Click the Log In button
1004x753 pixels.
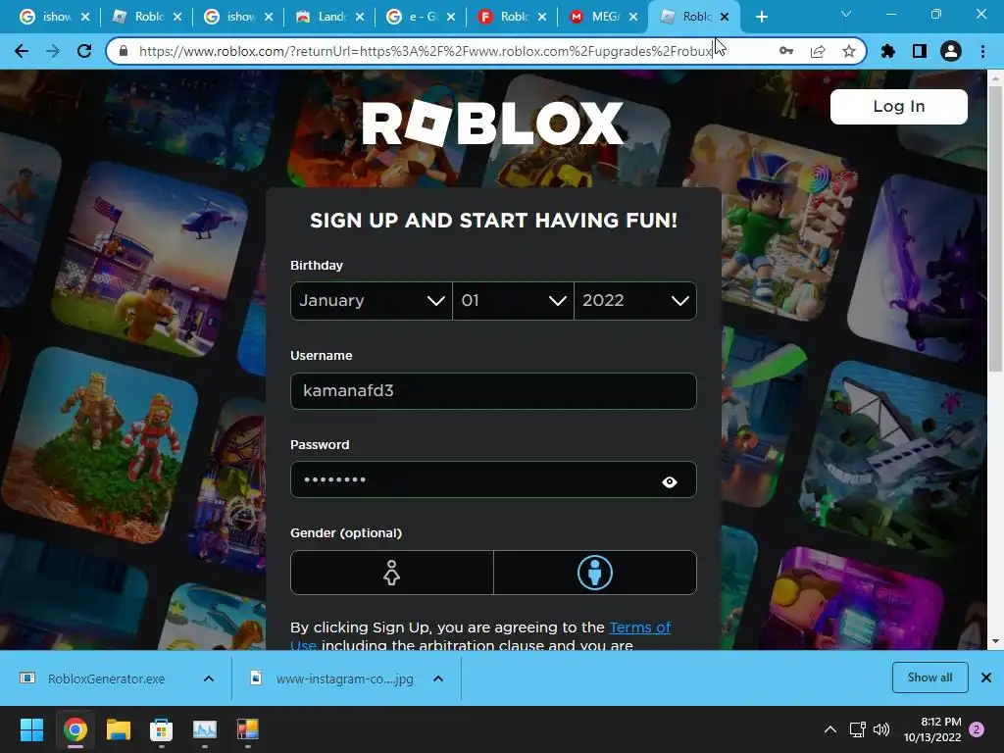[x=898, y=106]
